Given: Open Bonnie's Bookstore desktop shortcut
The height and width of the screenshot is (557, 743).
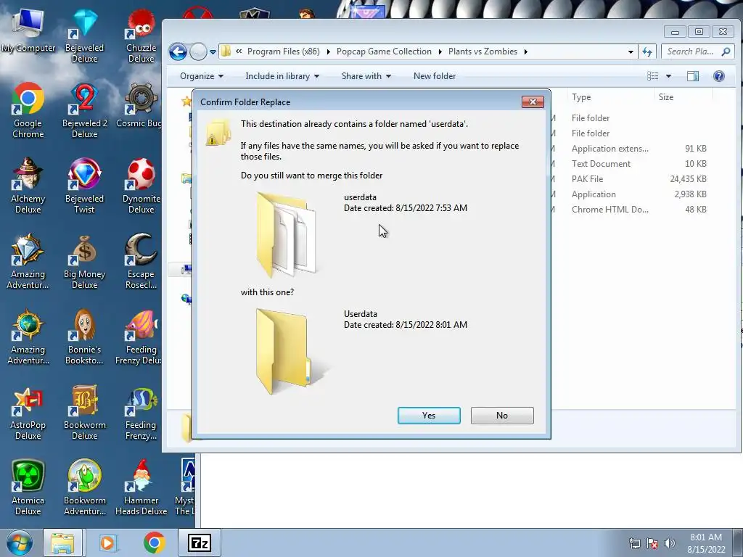Looking at the screenshot, I should click(84, 337).
